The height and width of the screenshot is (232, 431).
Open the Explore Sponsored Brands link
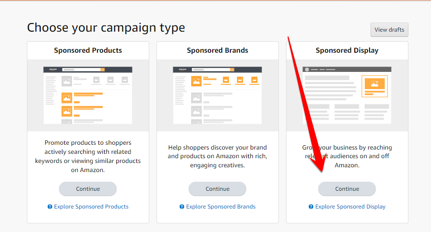click(x=221, y=207)
